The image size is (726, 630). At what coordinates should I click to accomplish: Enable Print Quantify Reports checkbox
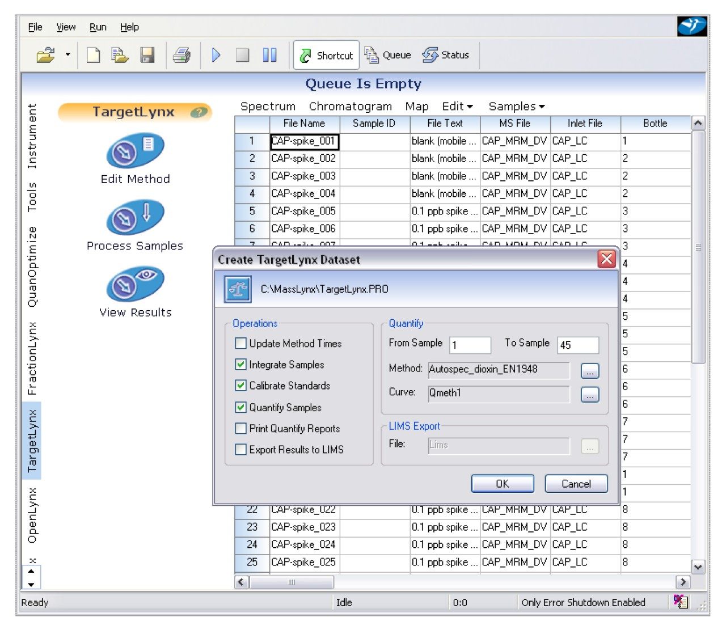[x=241, y=428]
